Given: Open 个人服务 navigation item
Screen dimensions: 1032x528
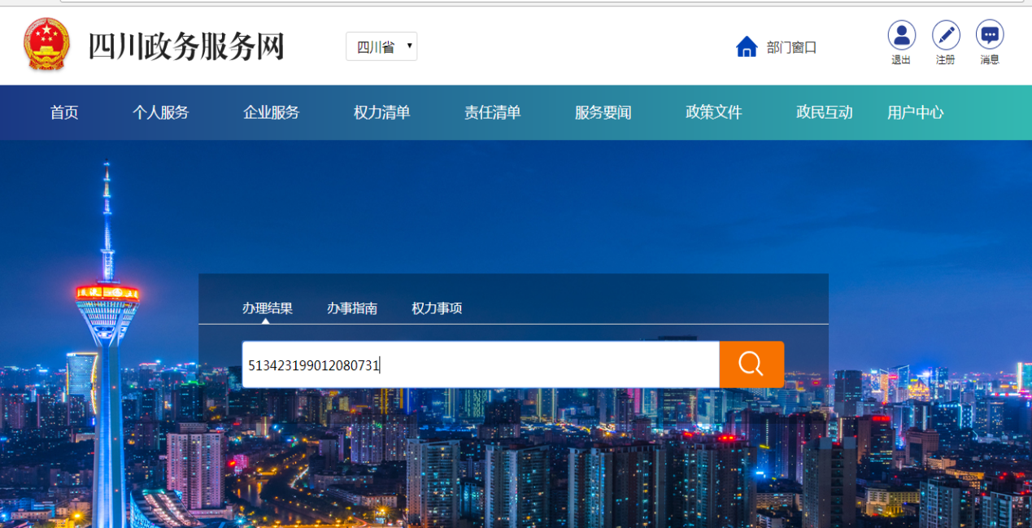Looking at the screenshot, I should click(x=161, y=112).
